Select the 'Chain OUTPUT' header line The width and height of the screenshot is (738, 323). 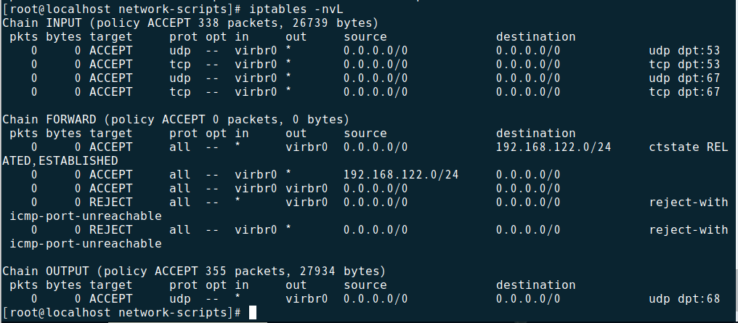point(194,271)
